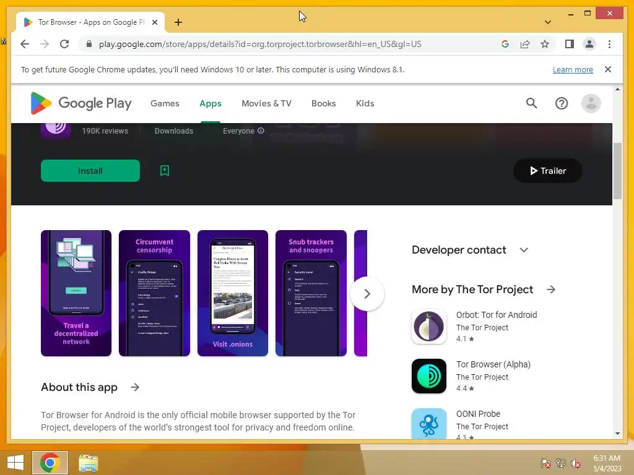This screenshot has height=475, width=634.
Task: Open the 'Visit .onions' screenshot
Action: pyautogui.click(x=233, y=293)
